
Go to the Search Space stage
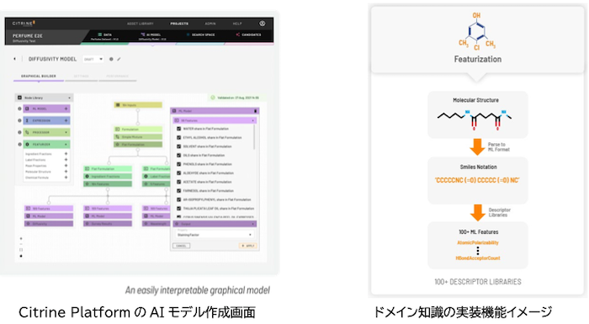(x=200, y=35)
